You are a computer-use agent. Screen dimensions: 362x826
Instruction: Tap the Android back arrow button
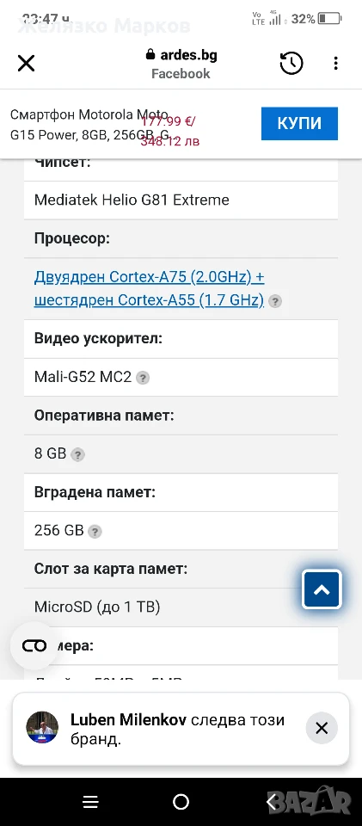coord(272,802)
